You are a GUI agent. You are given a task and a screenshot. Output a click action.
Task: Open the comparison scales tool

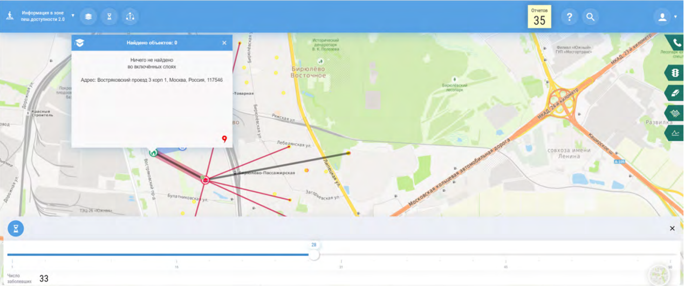click(x=130, y=17)
